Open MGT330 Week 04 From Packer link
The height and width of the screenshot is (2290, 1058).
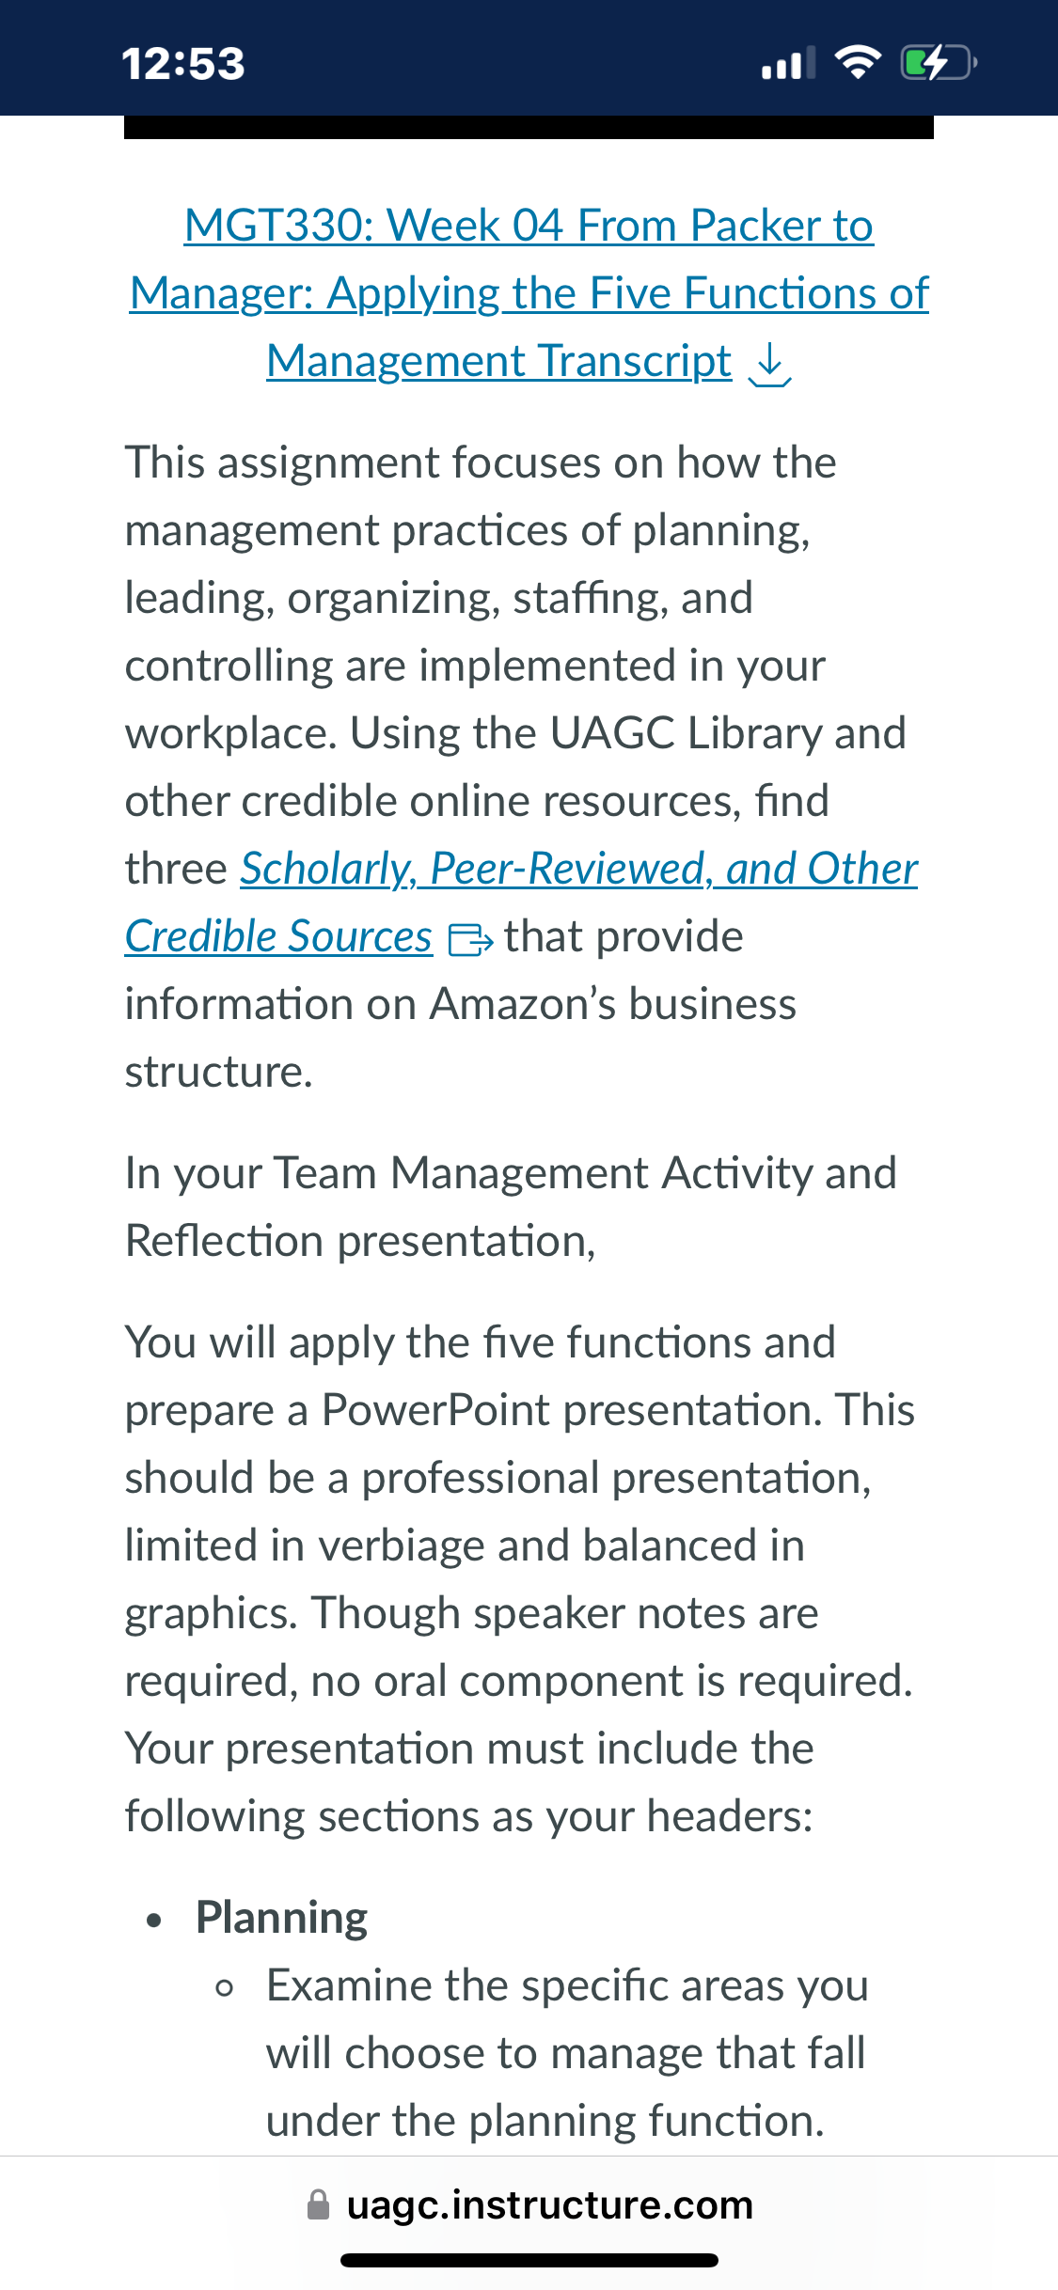tap(529, 226)
